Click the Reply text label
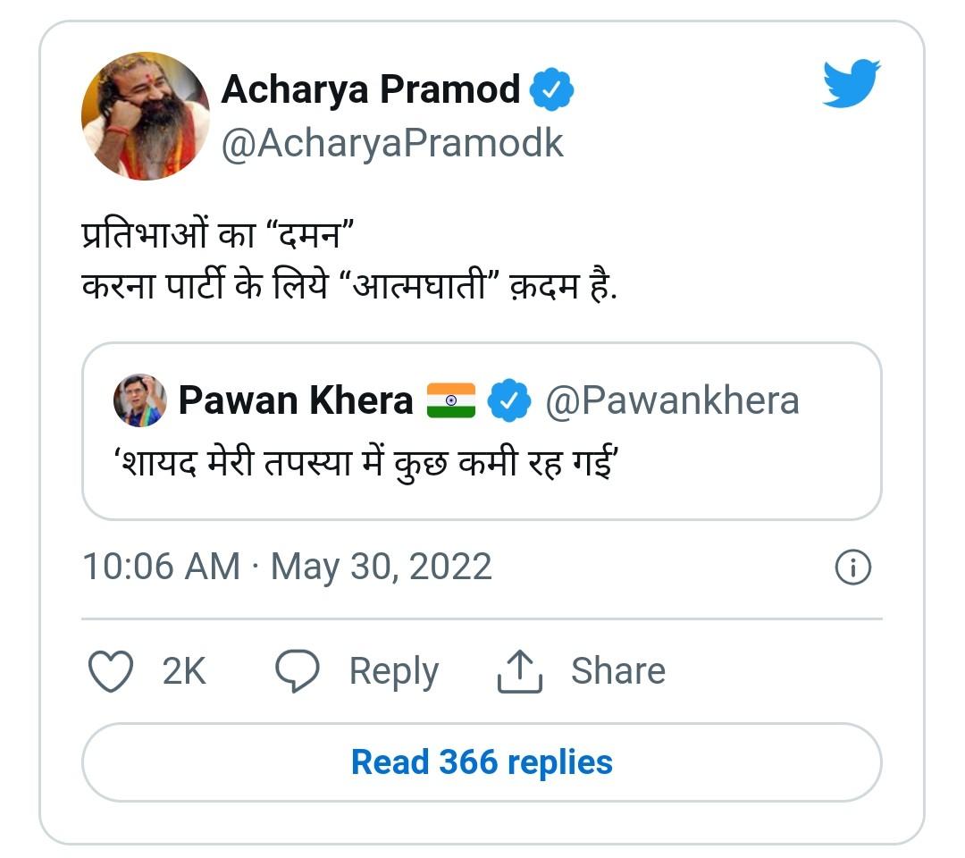Viewport: 965px width, 858px height. pyautogui.click(x=393, y=671)
